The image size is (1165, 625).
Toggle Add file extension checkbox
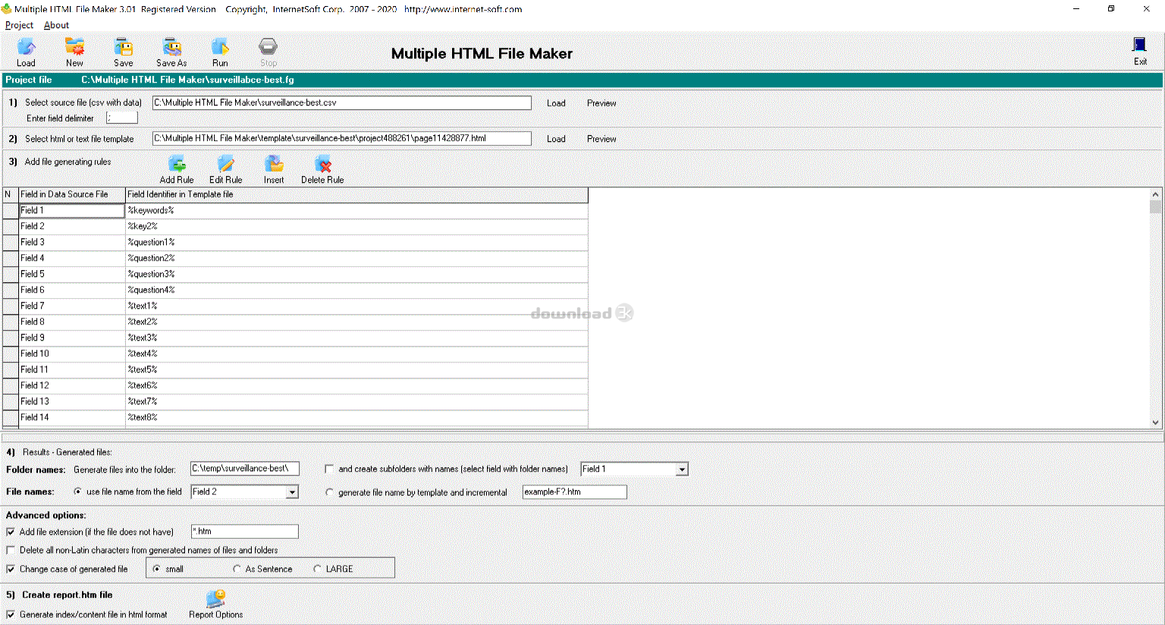coord(11,532)
